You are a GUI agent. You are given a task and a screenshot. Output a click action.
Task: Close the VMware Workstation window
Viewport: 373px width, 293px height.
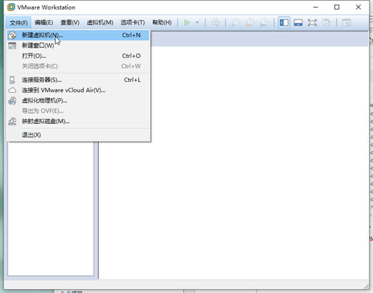[x=358, y=7]
